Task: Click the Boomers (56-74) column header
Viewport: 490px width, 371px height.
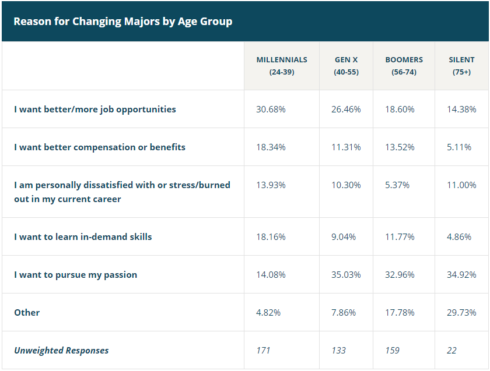Action: pyautogui.click(x=404, y=66)
